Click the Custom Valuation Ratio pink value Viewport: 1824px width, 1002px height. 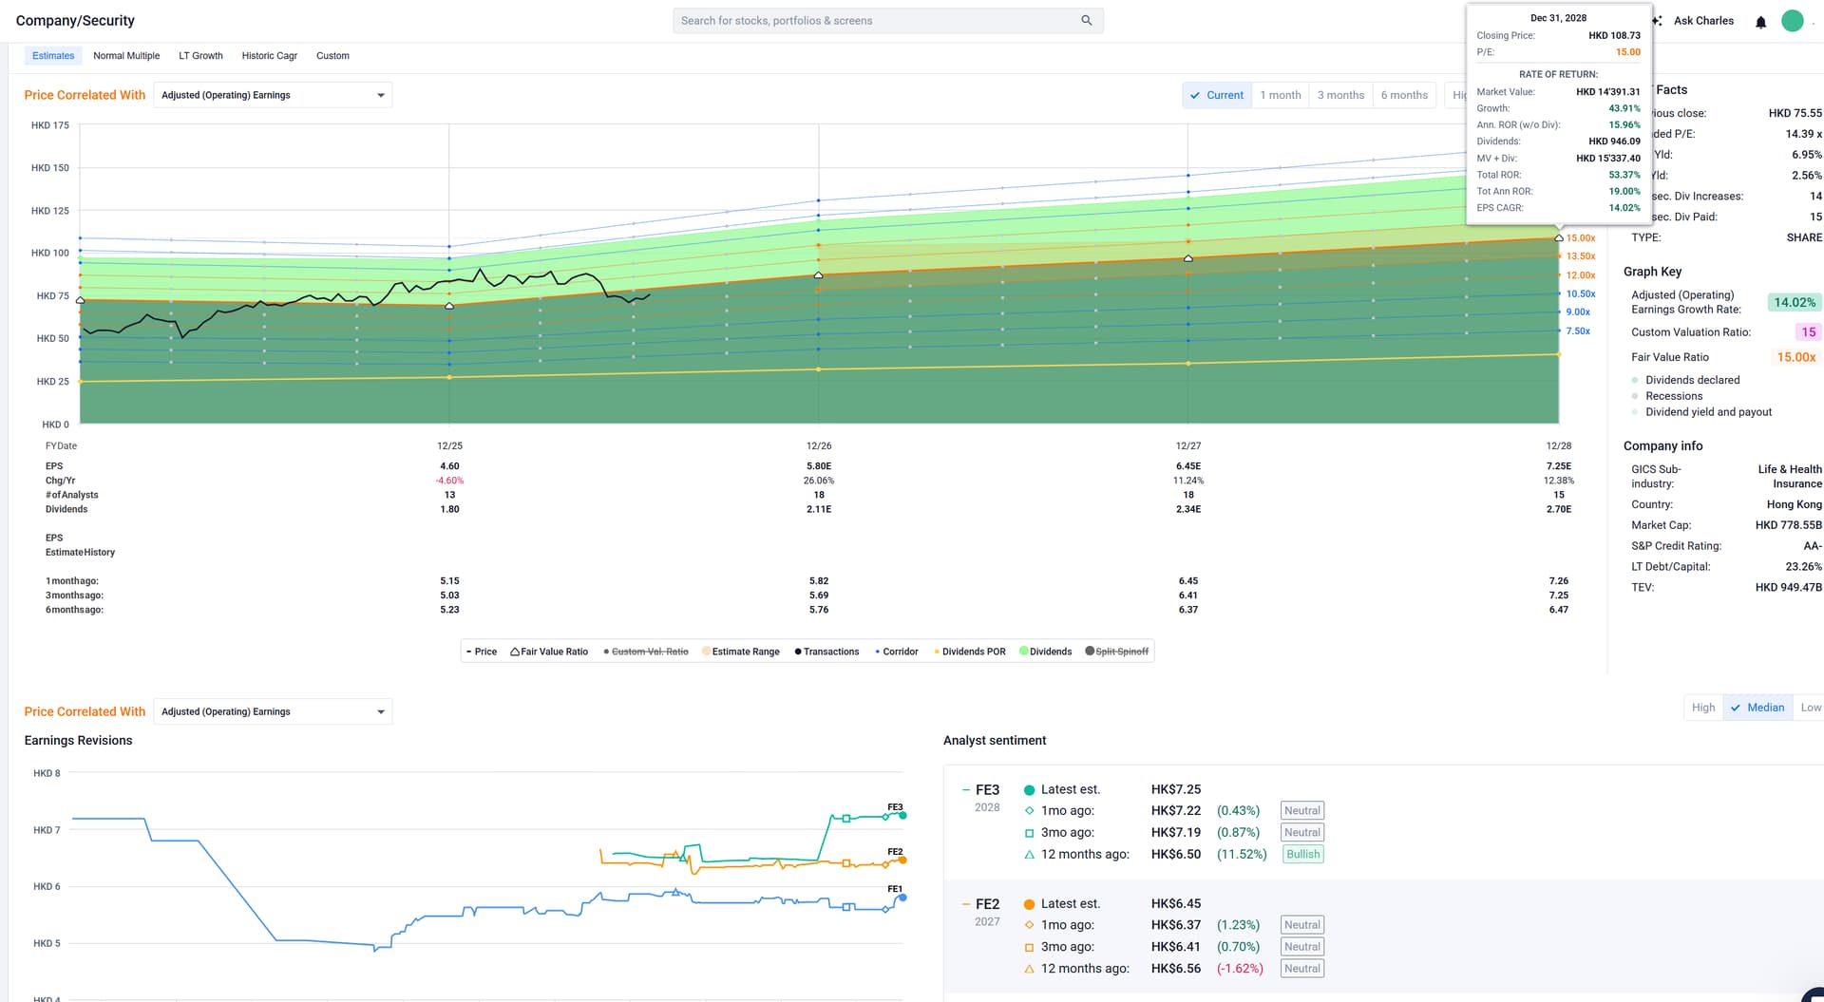tap(1808, 332)
